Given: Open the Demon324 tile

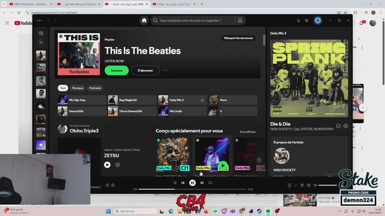Looking at the screenshot, I should [x=82, y=111].
